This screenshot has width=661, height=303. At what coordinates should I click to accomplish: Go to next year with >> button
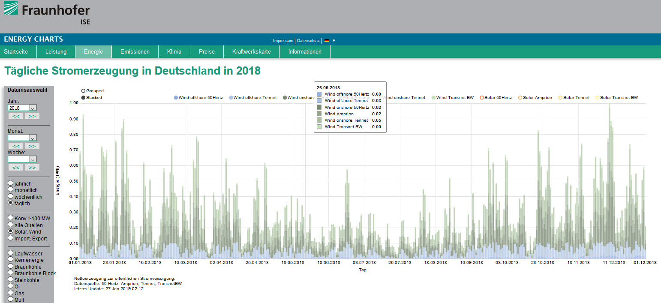pos(32,116)
